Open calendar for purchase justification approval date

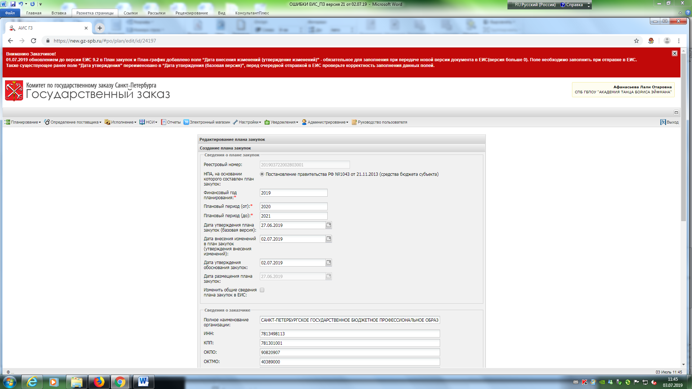point(328,263)
